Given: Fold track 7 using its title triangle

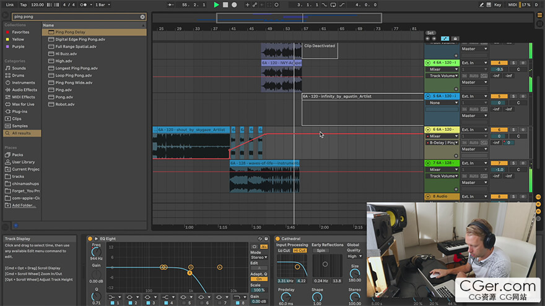Looking at the screenshot, I should [x=427, y=163].
